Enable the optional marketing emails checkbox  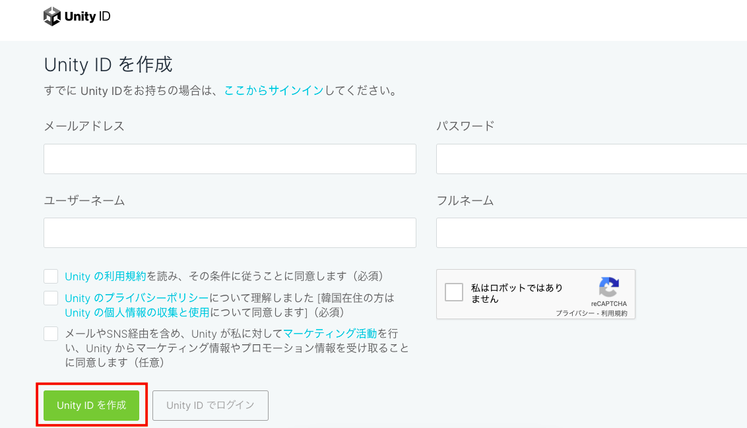(51, 334)
